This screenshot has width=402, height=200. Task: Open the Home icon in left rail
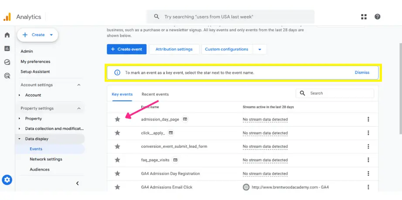(7, 35)
